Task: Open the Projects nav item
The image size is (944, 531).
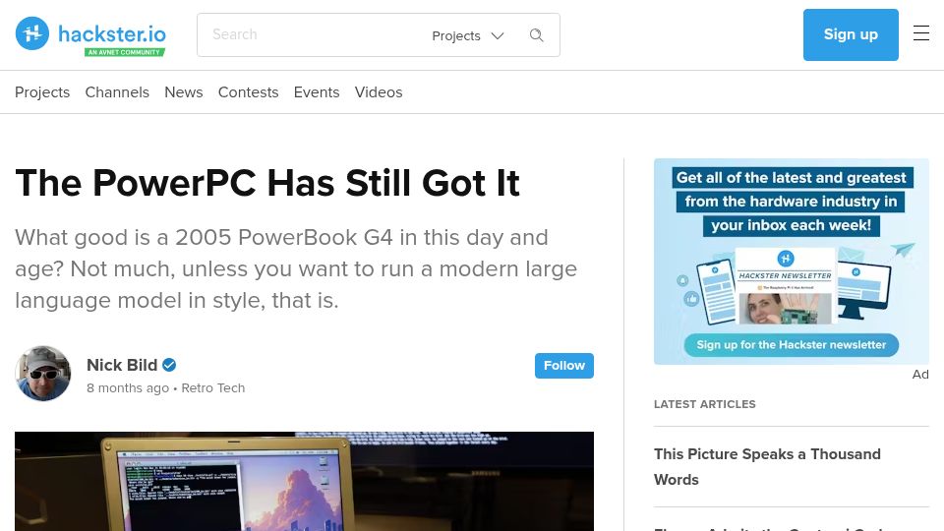Action: [42, 92]
